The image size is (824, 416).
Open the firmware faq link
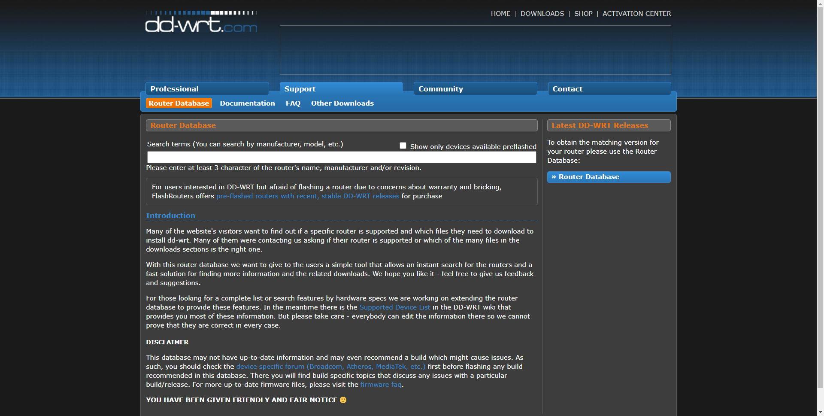[381, 385]
